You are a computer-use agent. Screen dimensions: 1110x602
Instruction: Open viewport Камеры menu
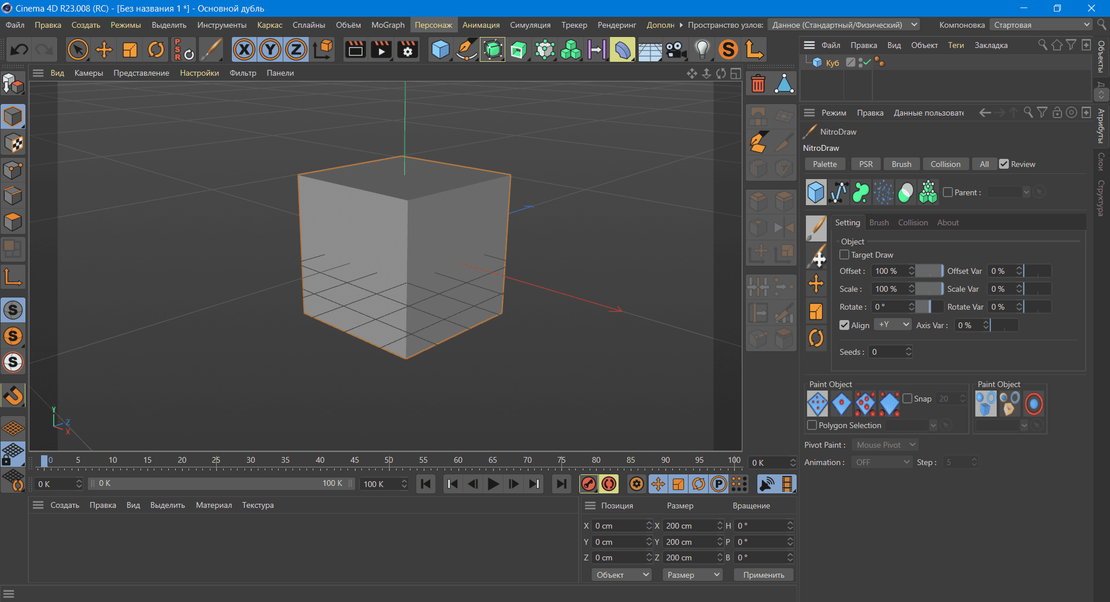pos(88,73)
